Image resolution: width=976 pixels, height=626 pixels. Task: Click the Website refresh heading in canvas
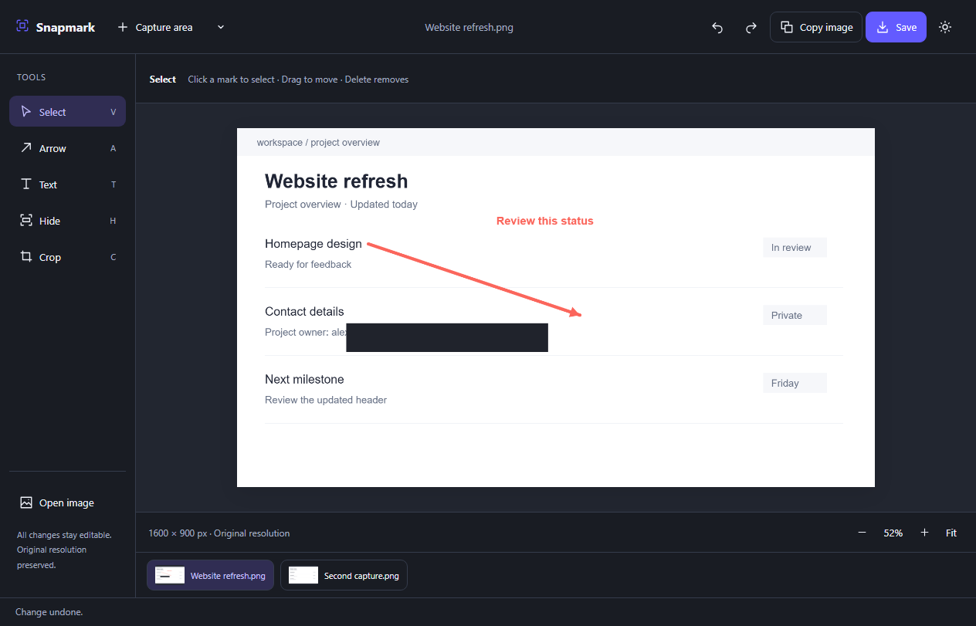336,181
